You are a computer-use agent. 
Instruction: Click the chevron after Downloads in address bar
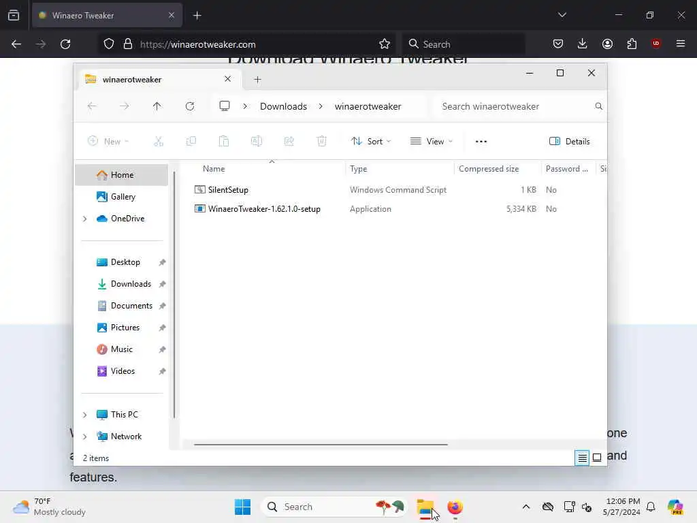click(321, 106)
